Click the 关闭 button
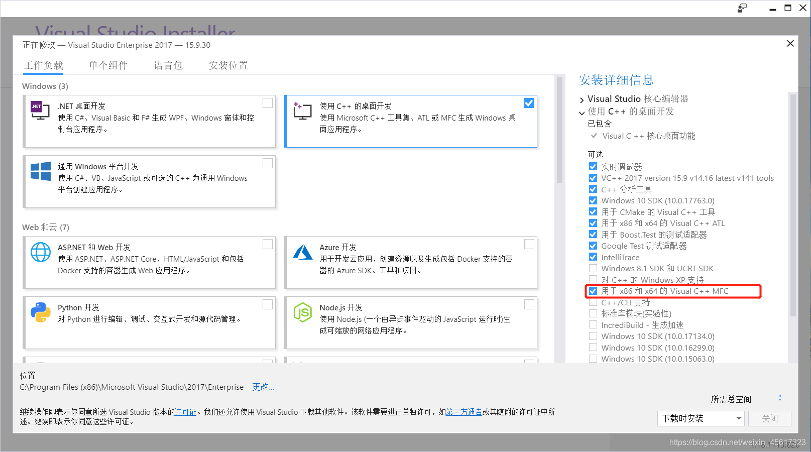This screenshot has height=452, width=811. (x=770, y=418)
